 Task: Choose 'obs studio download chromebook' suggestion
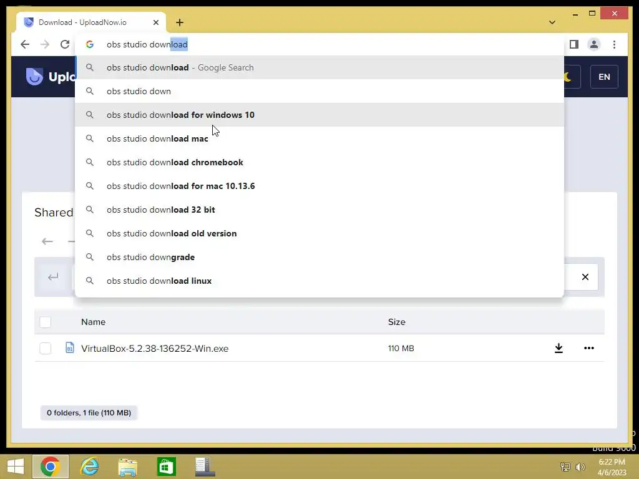tap(319, 162)
